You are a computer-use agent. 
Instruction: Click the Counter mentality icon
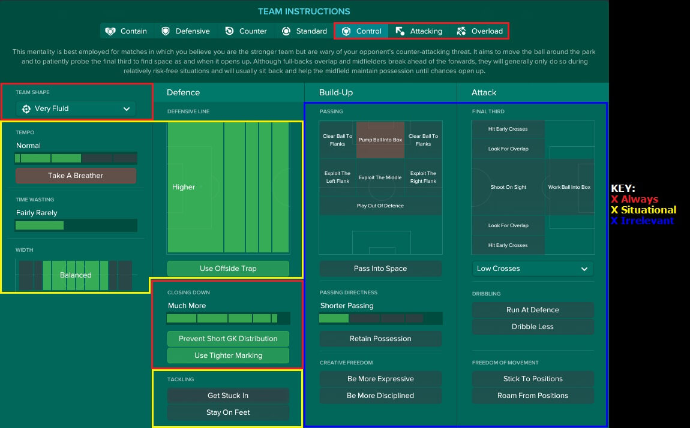point(229,31)
